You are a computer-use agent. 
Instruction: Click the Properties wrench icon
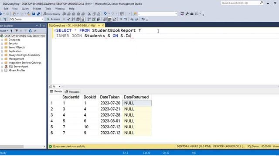pyautogui.click(x=187, y=14)
